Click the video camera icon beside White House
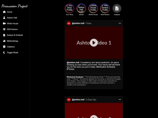The image size is (158, 118). pyautogui.click(x=4, y=24)
